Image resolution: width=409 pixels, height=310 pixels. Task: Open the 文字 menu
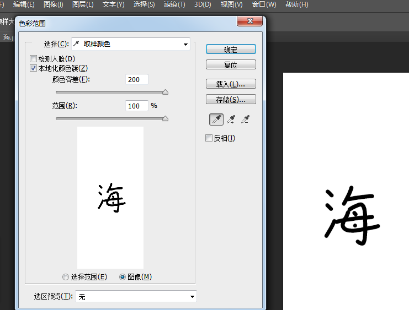click(x=114, y=4)
